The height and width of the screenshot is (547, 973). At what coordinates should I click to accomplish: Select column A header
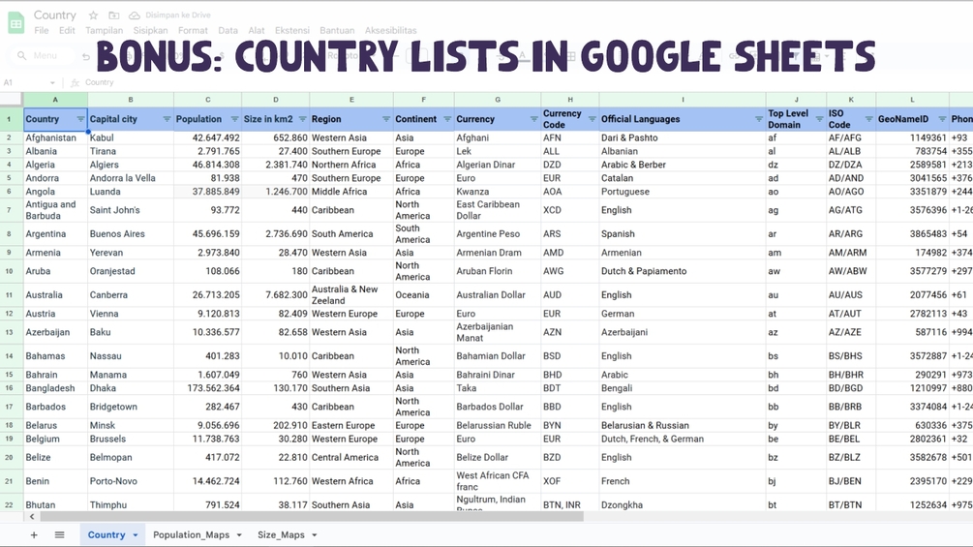pos(55,99)
